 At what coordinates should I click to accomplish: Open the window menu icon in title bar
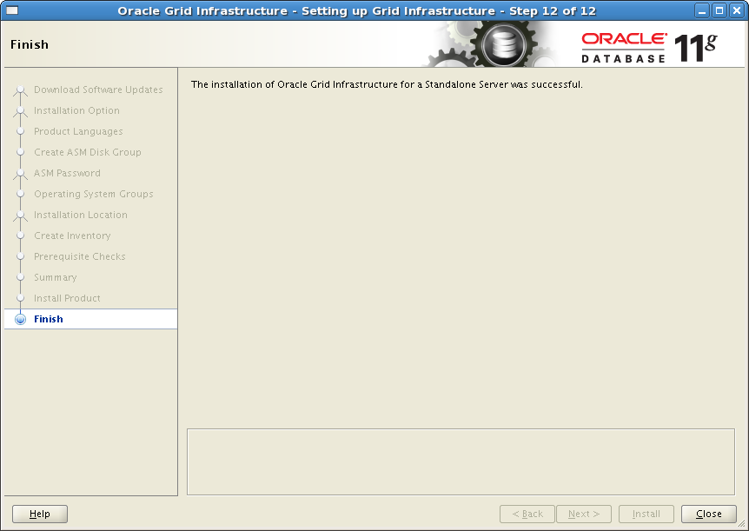click(12, 10)
